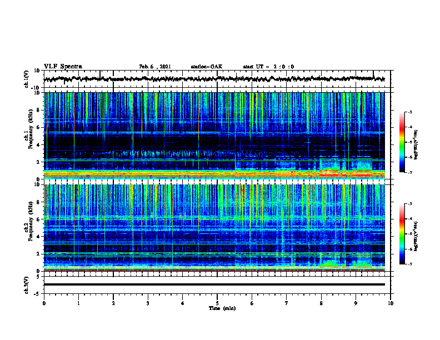
Task: Select the "Feb. 6 , 2021" date text
Action: [155, 67]
